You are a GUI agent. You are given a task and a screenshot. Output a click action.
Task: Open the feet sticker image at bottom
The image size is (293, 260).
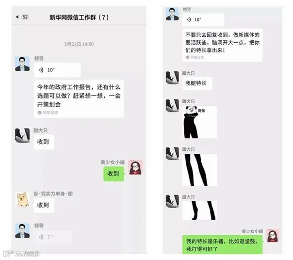point(199,211)
